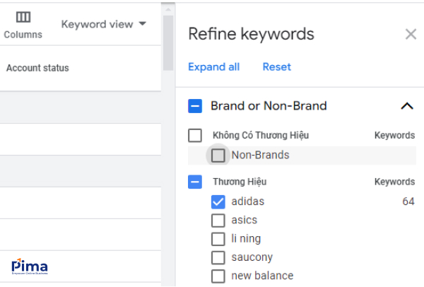Check the Không Có Thương Hiệu checkbox
Viewport: 424px width, 287px height.
point(195,135)
